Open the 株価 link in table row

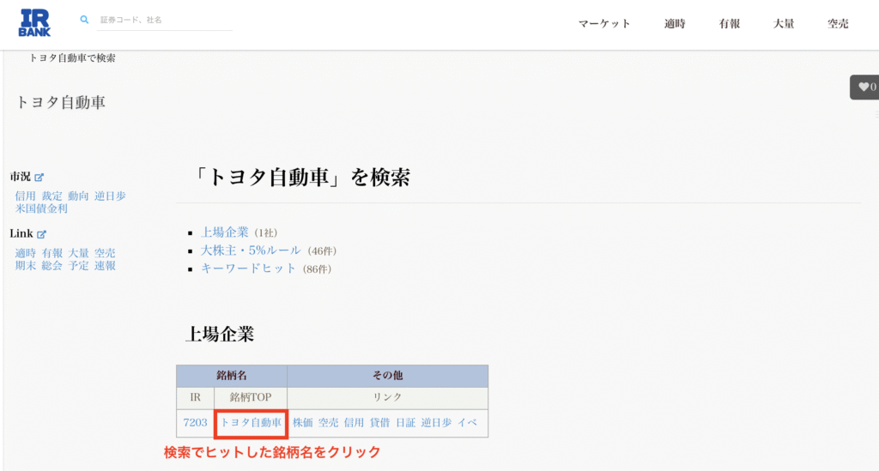[302, 423]
